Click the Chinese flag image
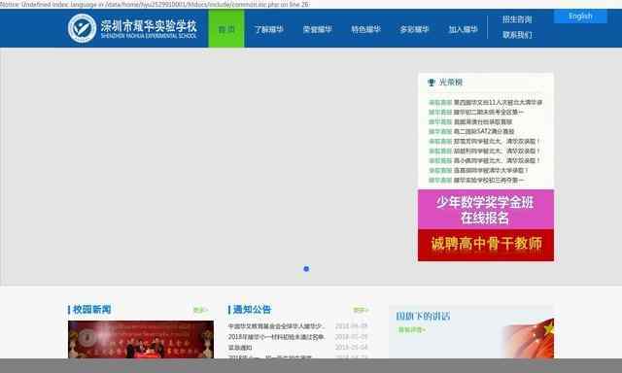 click(x=529, y=338)
